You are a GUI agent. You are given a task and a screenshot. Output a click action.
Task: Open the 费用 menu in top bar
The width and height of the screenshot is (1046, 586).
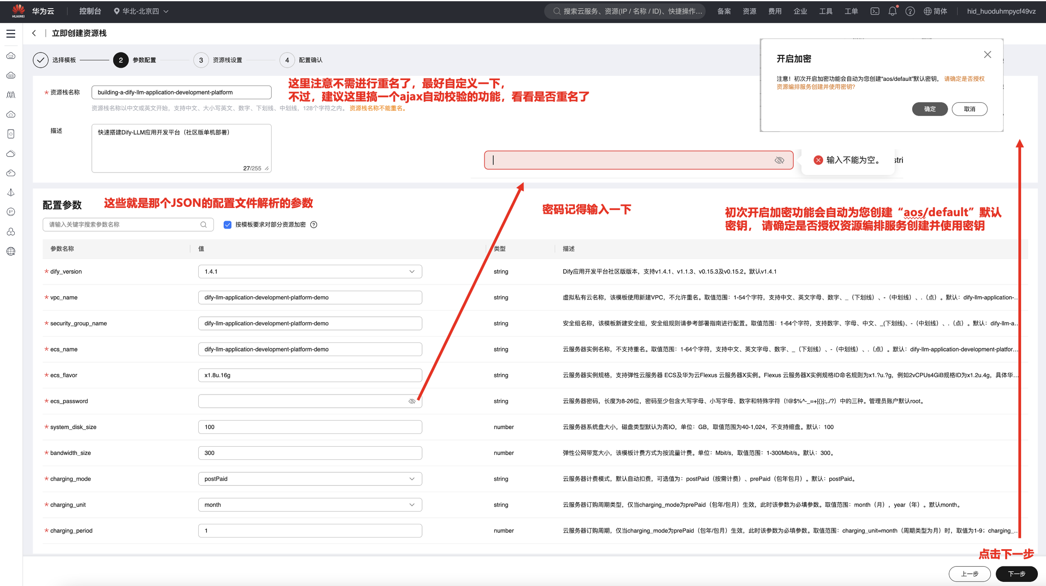pos(774,11)
